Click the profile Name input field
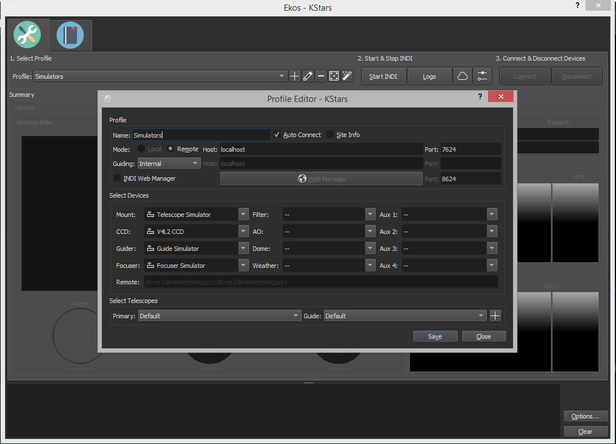 click(202, 135)
